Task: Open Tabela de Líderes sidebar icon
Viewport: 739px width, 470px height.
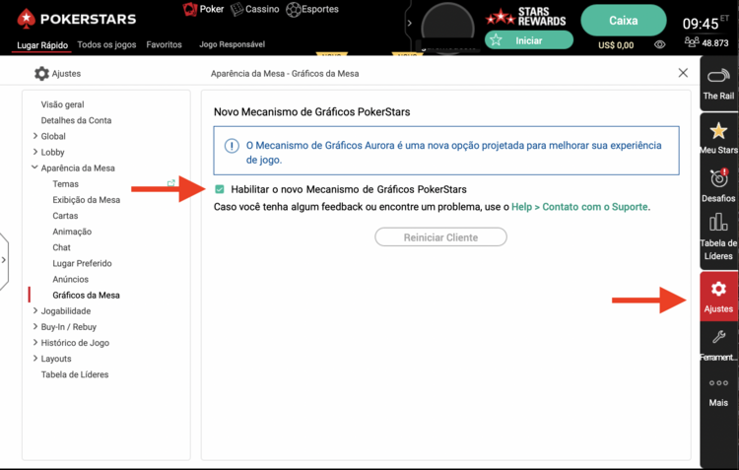Action: (x=718, y=222)
